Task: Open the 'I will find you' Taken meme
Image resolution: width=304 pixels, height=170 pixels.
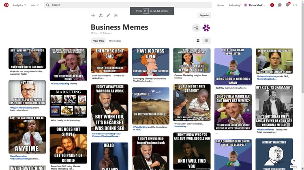Action: (192, 151)
